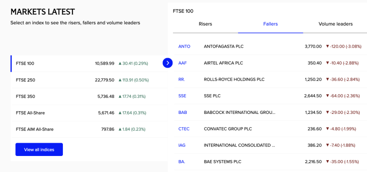
Task: Click FTSE 100 change 30.41 (0.29%)
Action: (133, 64)
